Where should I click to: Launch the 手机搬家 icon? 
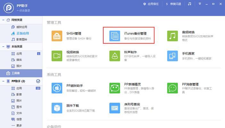[x=172, y=56]
